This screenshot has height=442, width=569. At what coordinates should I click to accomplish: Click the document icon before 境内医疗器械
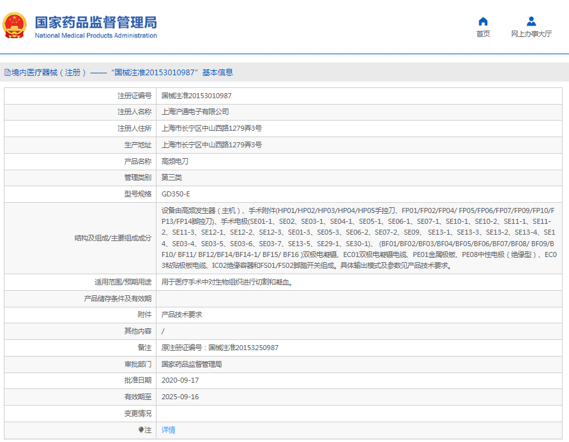pyautogui.click(x=7, y=73)
